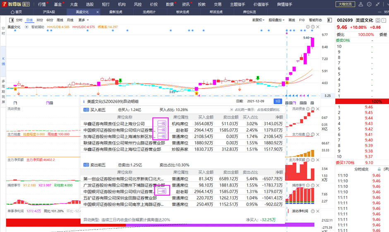Open 主力控盘 panel help icon
The image size is (389, 232).
[313, 134]
